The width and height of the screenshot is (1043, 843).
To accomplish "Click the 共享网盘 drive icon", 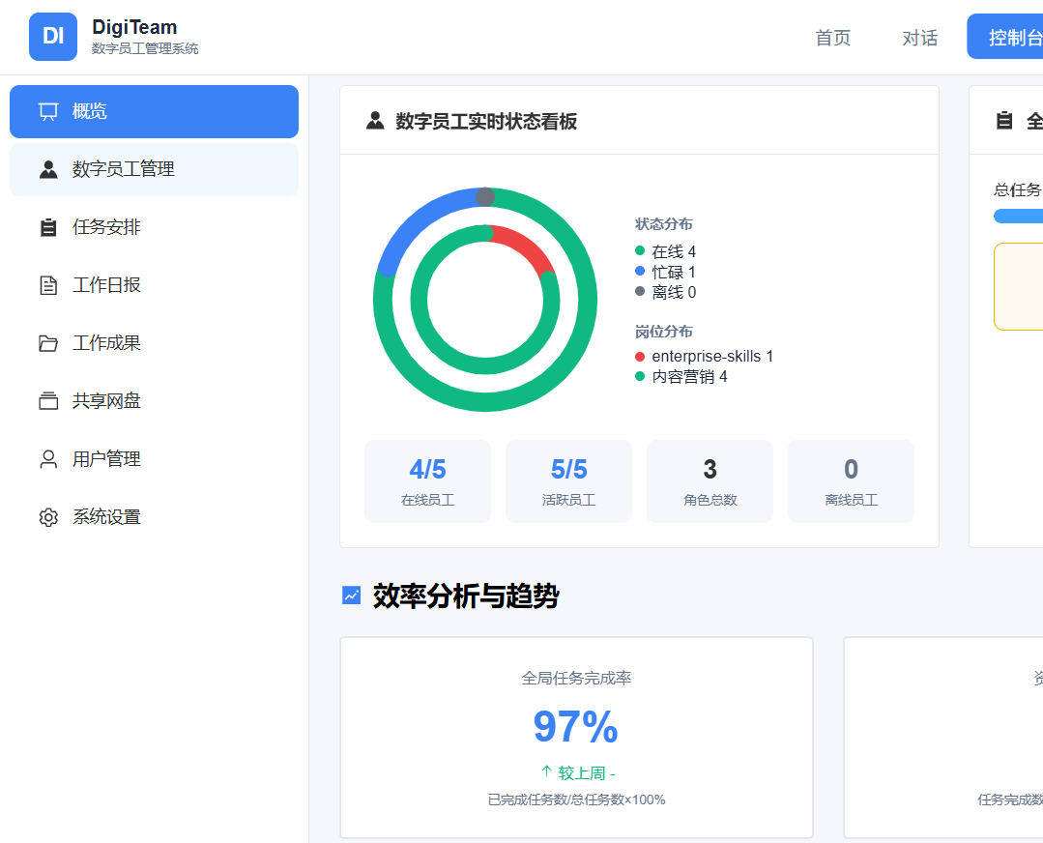I will [x=46, y=400].
